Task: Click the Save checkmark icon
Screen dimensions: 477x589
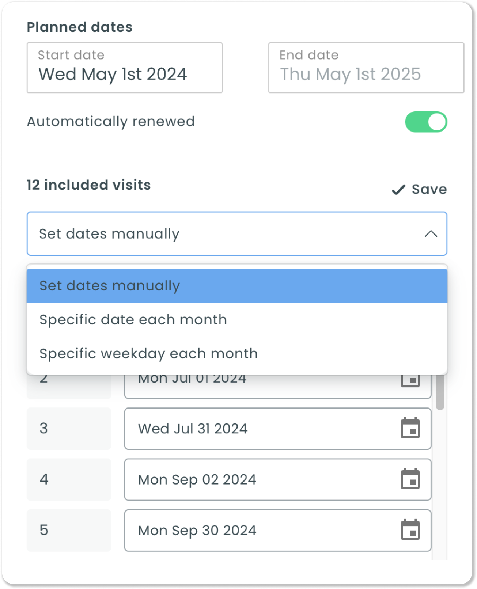Action: 398,190
